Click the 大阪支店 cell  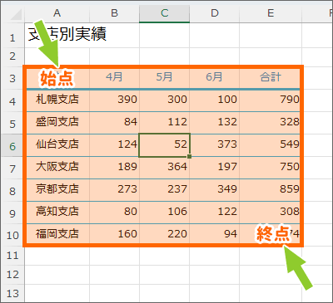pos(57,168)
